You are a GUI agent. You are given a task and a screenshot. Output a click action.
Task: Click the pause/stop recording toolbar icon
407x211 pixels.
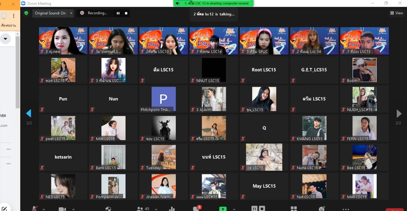point(258,208)
